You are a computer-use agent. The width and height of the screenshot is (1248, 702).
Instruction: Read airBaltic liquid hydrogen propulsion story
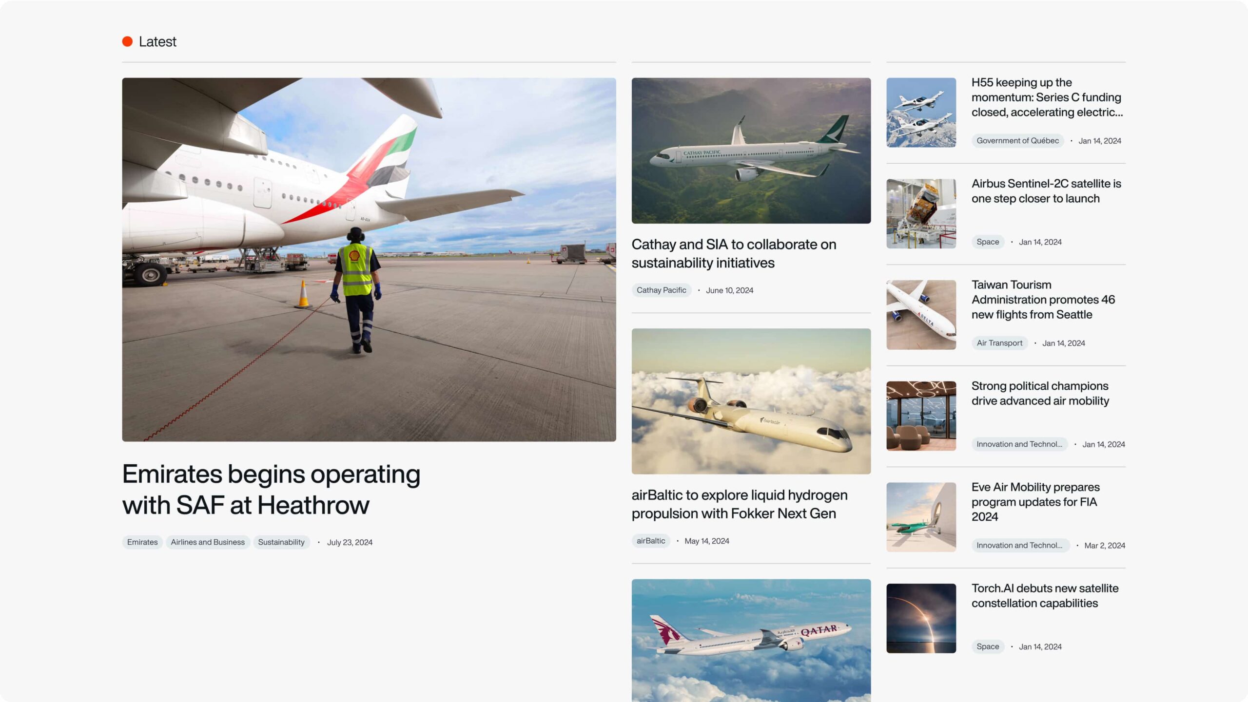[740, 504]
